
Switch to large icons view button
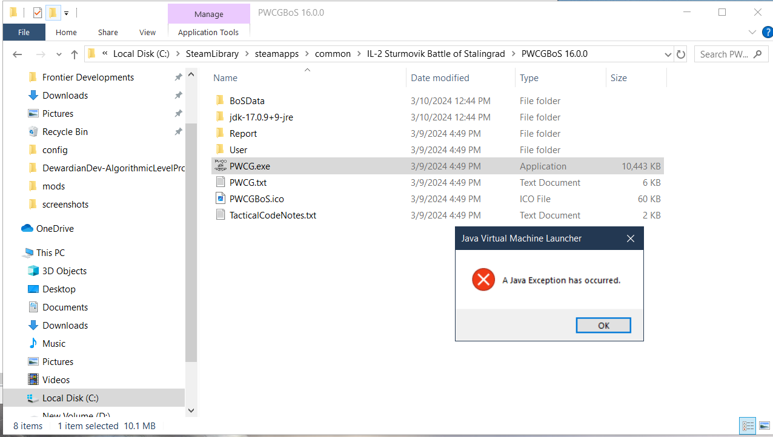(x=764, y=425)
